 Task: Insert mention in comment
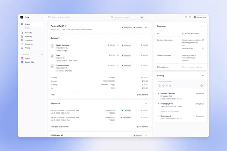pyautogui.click(x=163, y=86)
